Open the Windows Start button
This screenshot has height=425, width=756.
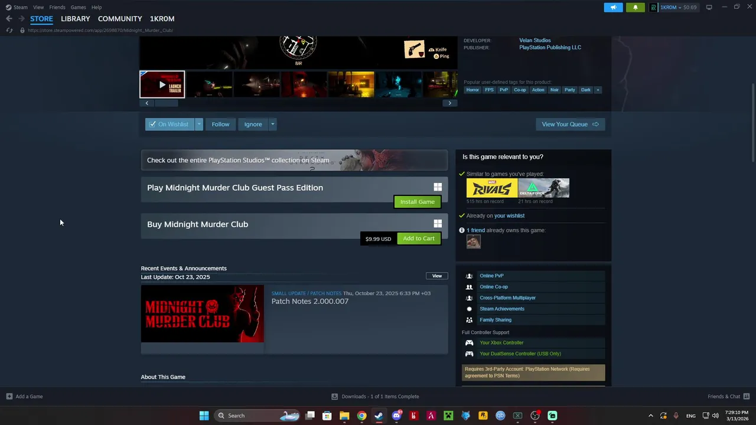(x=204, y=416)
